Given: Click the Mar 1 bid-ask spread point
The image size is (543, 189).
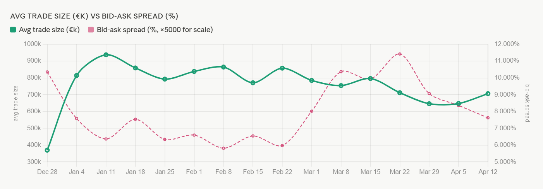Looking at the screenshot, I should click(312, 111).
